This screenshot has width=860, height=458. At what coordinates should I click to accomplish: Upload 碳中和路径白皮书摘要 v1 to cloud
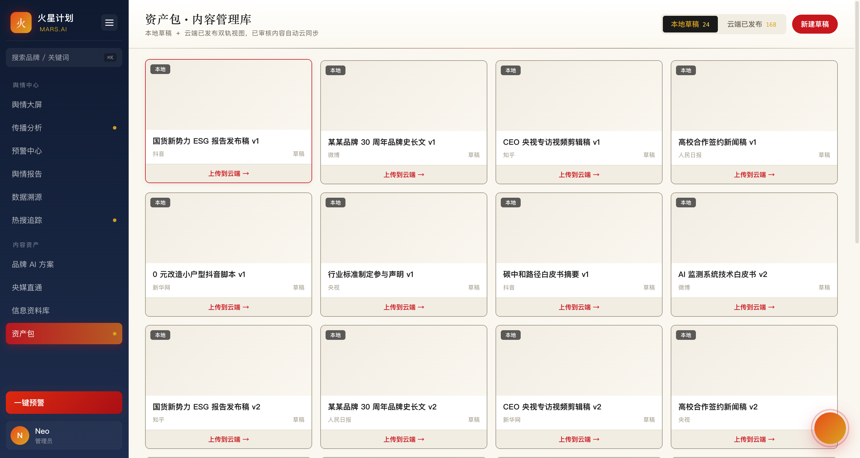click(x=579, y=307)
